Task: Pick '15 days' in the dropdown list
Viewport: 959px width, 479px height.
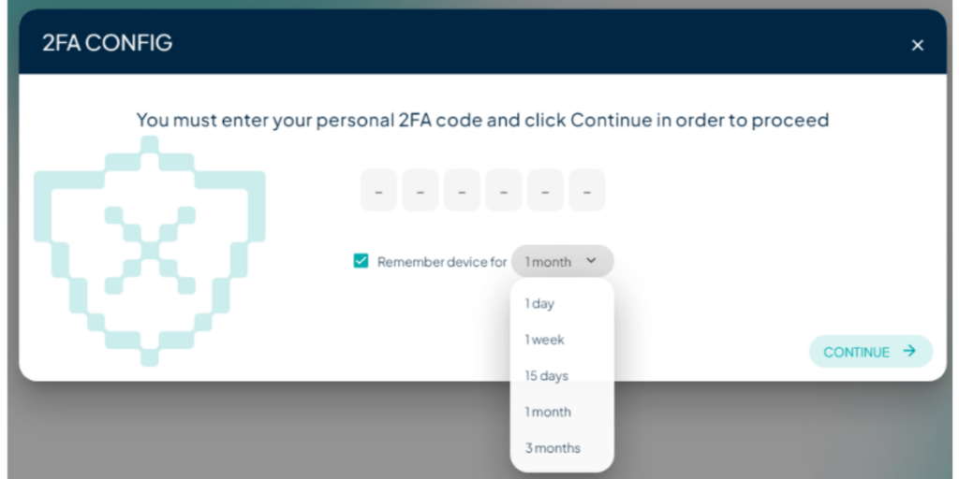Action: tap(547, 376)
